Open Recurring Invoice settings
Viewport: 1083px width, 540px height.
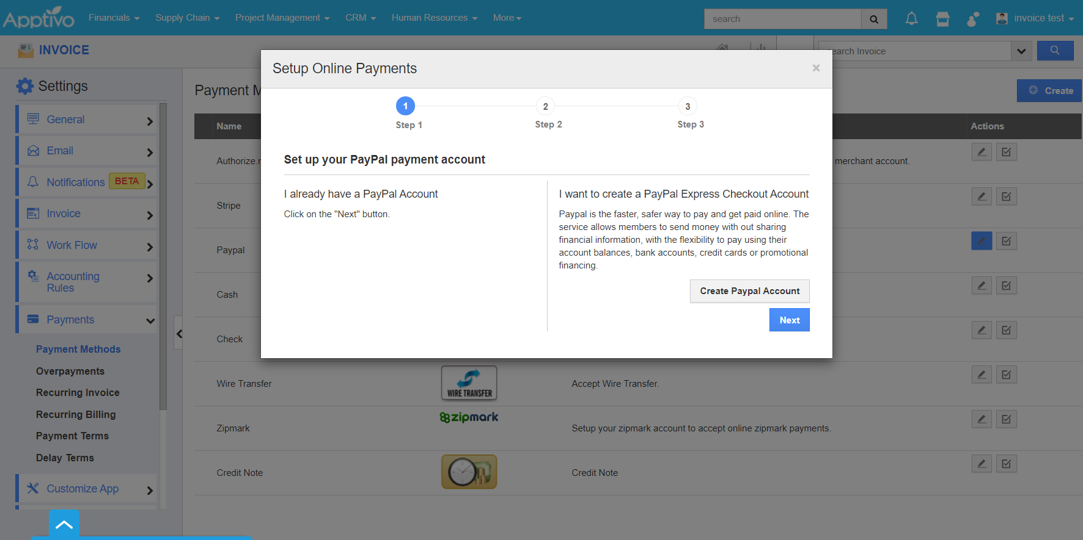coord(78,392)
